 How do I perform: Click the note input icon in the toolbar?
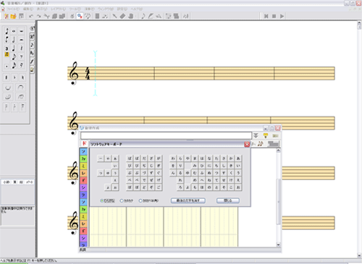143,16
